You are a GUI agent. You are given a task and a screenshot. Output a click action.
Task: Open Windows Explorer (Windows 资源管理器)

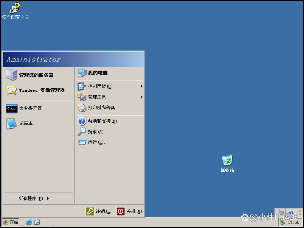39,90
